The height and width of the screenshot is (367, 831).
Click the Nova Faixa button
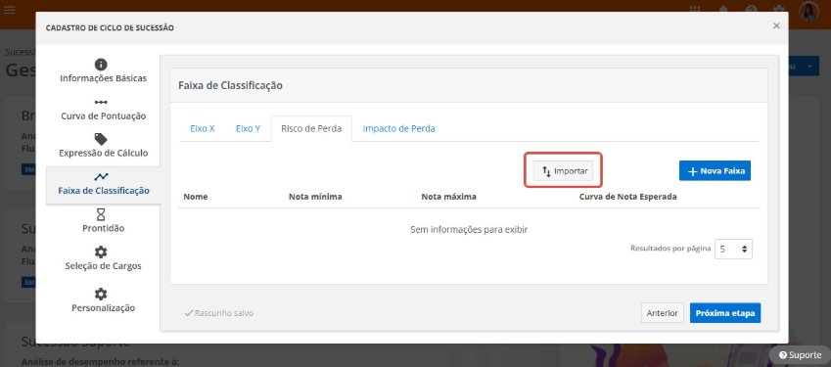pyautogui.click(x=715, y=171)
